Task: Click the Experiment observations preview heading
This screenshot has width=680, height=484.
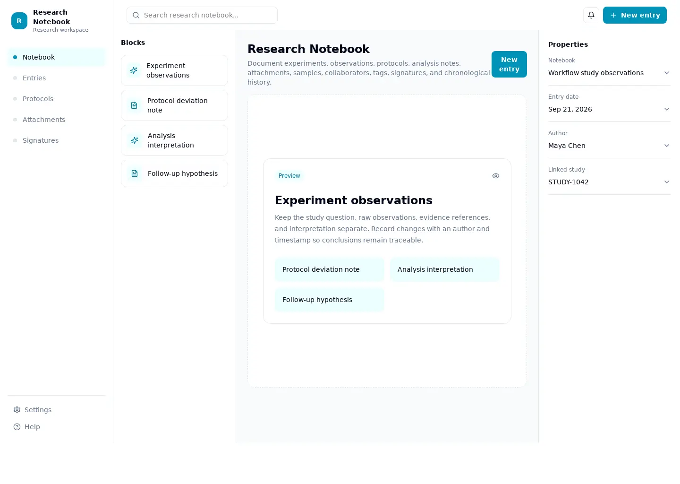Action: [x=354, y=200]
